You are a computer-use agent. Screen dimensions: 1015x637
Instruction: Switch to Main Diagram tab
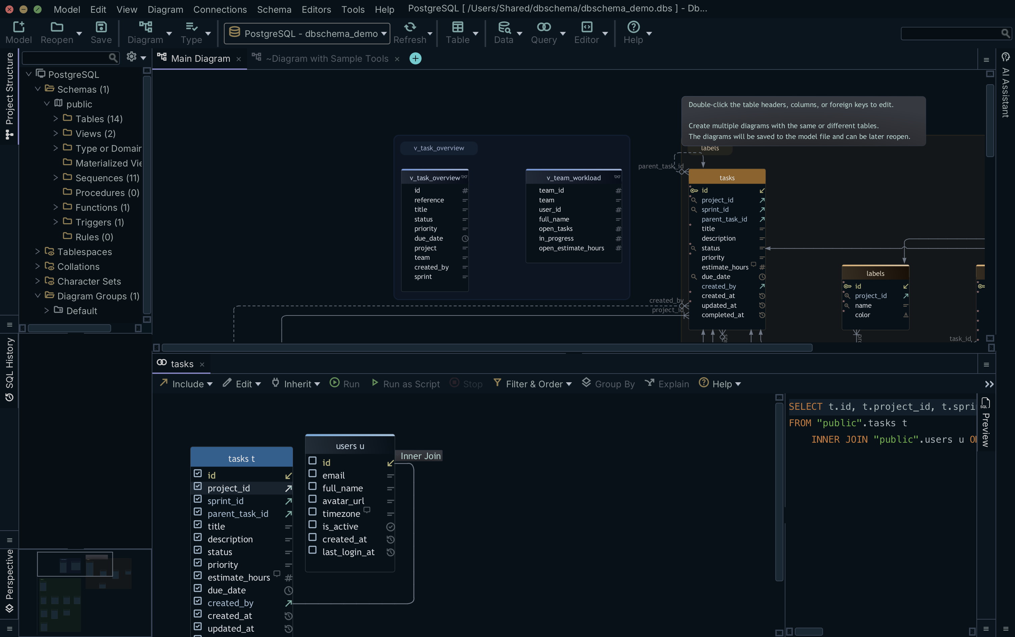[x=200, y=58]
